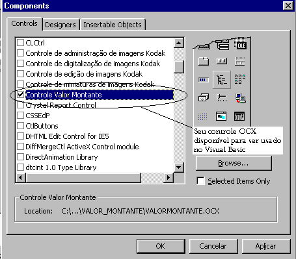Click the VALORMONTANTE.OCX location path
This screenshot has height=259, width=296.
pyautogui.click(x=140, y=211)
